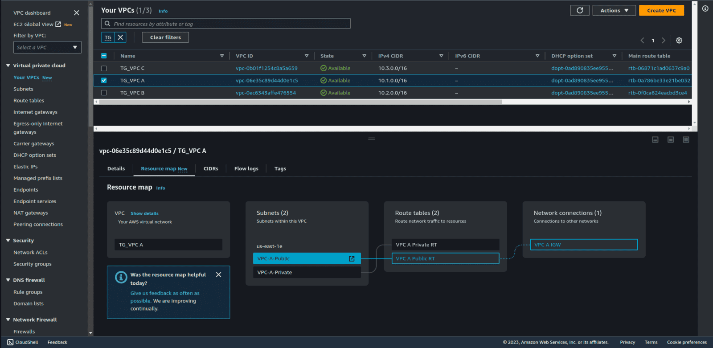This screenshot has height=348, width=713.
Task: Close the VPC dashboard sidebar
Action: pyautogui.click(x=76, y=13)
